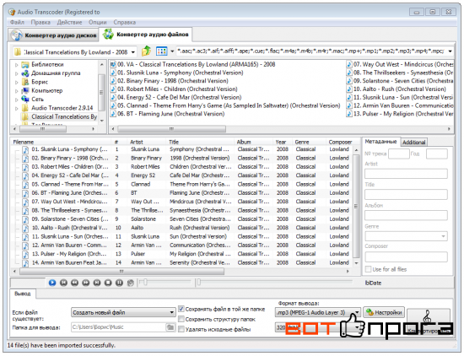Click the playback seek slider handle
This screenshot has height=356, width=464.
(x=199, y=283)
